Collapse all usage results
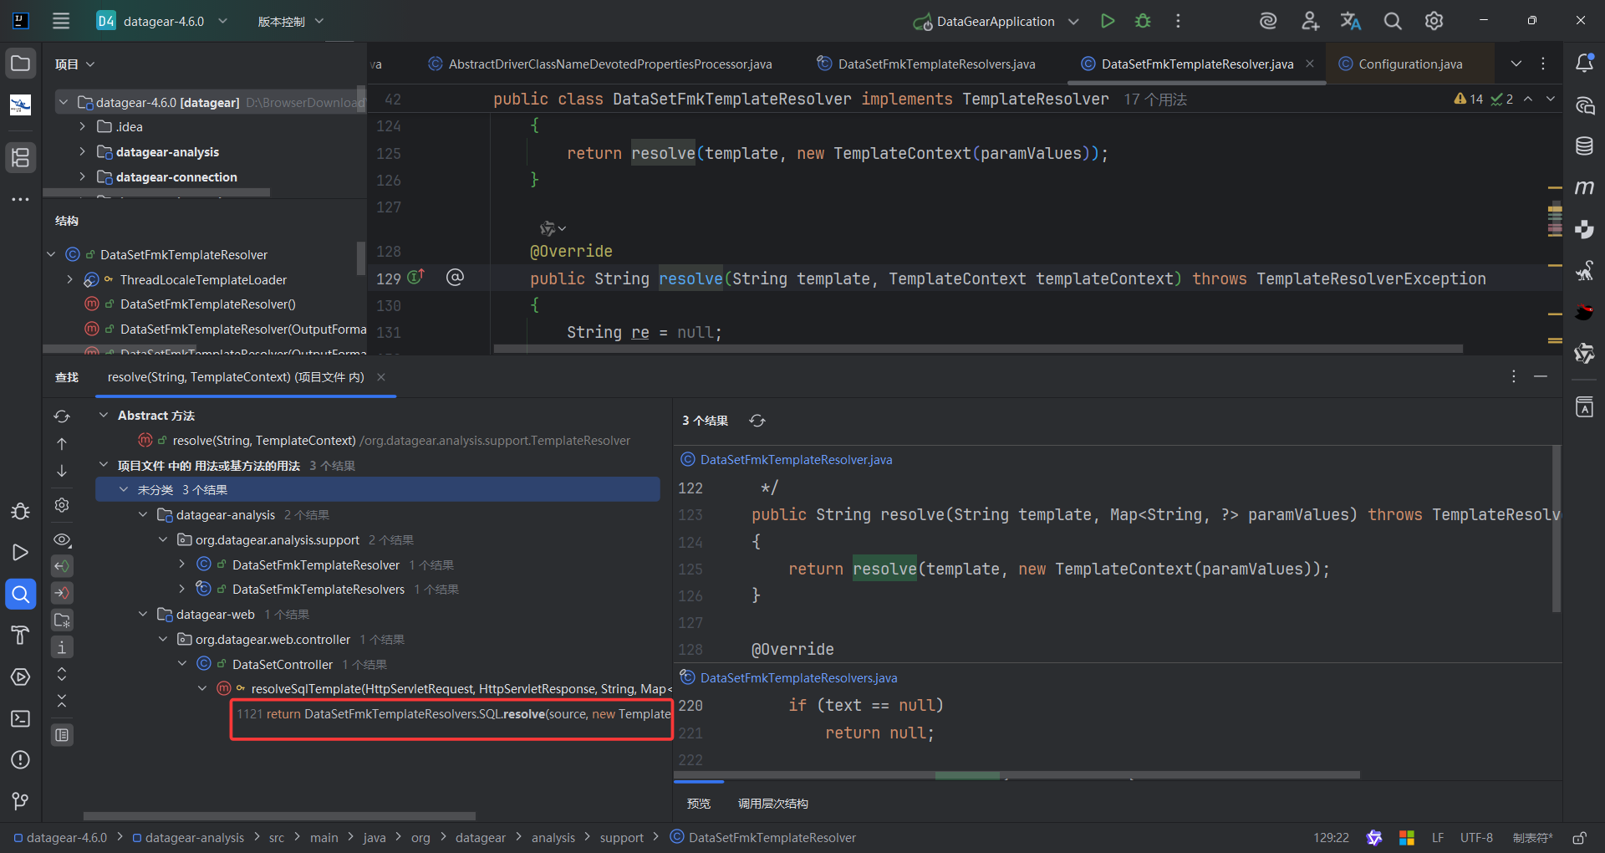 pyautogui.click(x=62, y=701)
